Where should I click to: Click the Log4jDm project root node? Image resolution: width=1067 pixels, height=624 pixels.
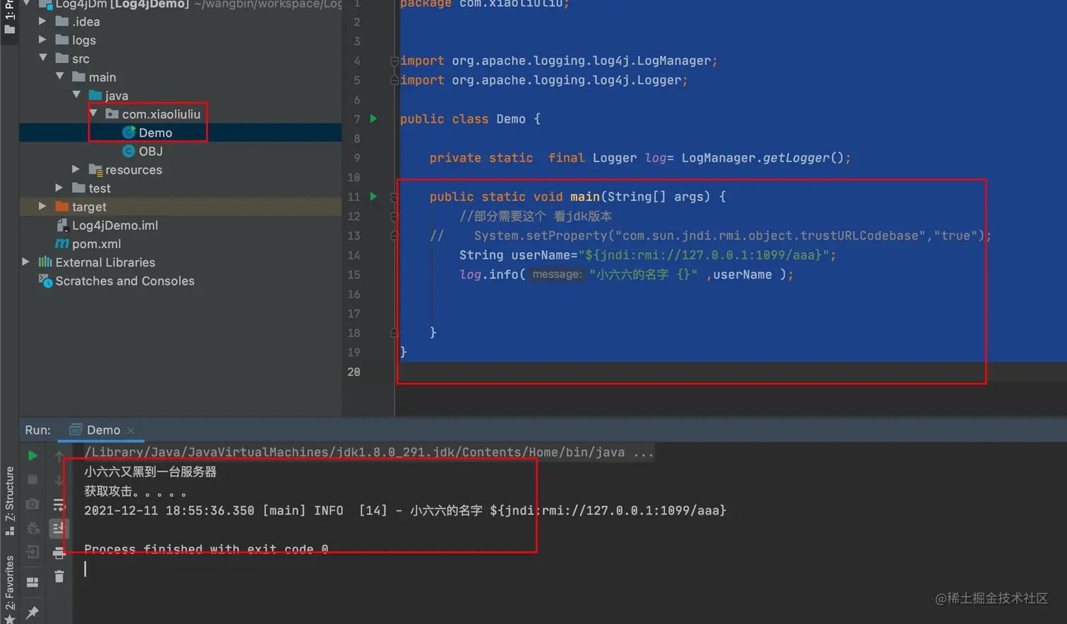tap(121, 4)
